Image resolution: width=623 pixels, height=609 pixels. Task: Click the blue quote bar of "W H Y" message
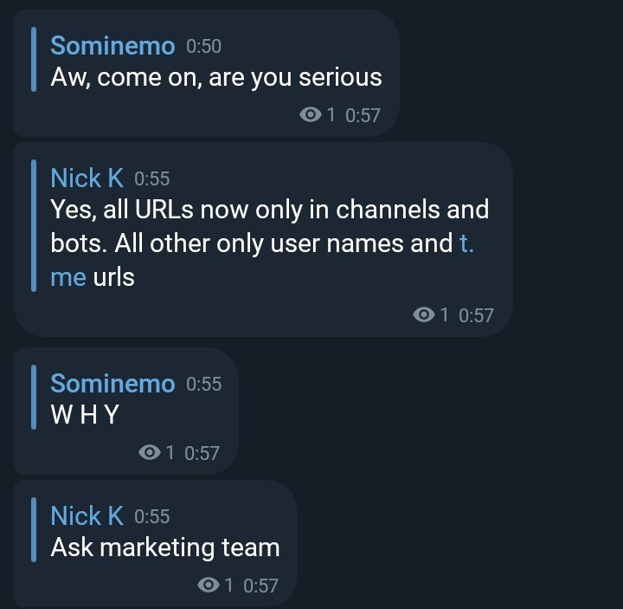coord(34,397)
